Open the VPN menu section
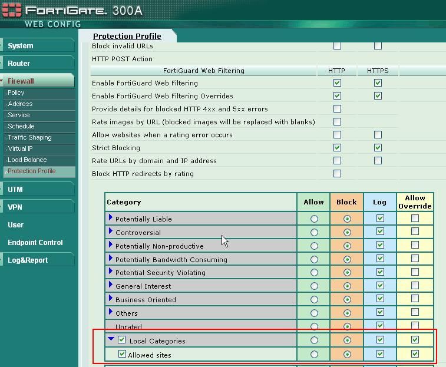Screen dimensions: 446x367 click(x=15, y=207)
